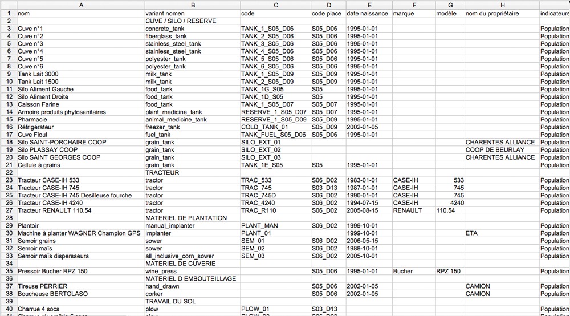This screenshot has width=570, height=316.
Task: Select the 'TRAC_745D' cell
Action: tap(275, 195)
